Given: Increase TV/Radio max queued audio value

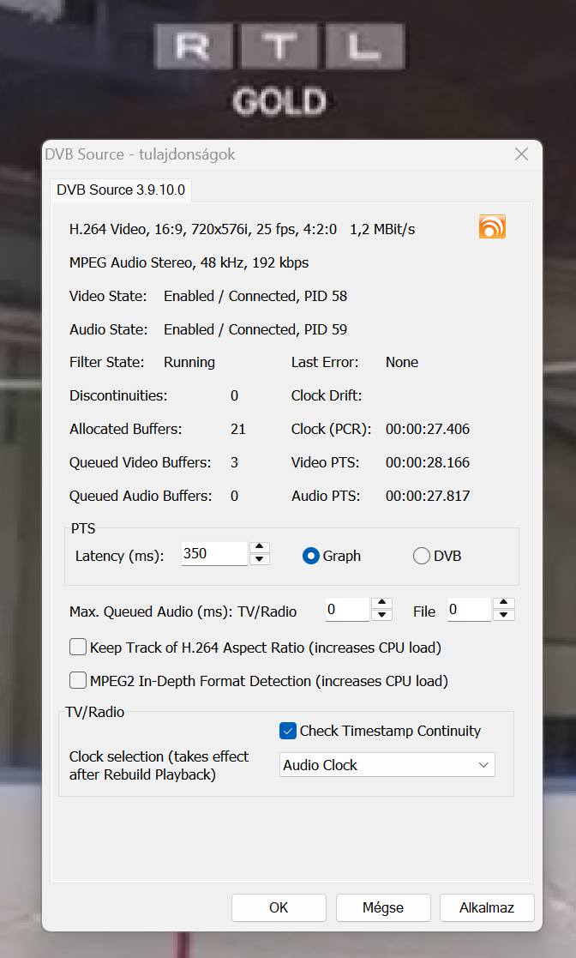Looking at the screenshot, I should (382, 604).
